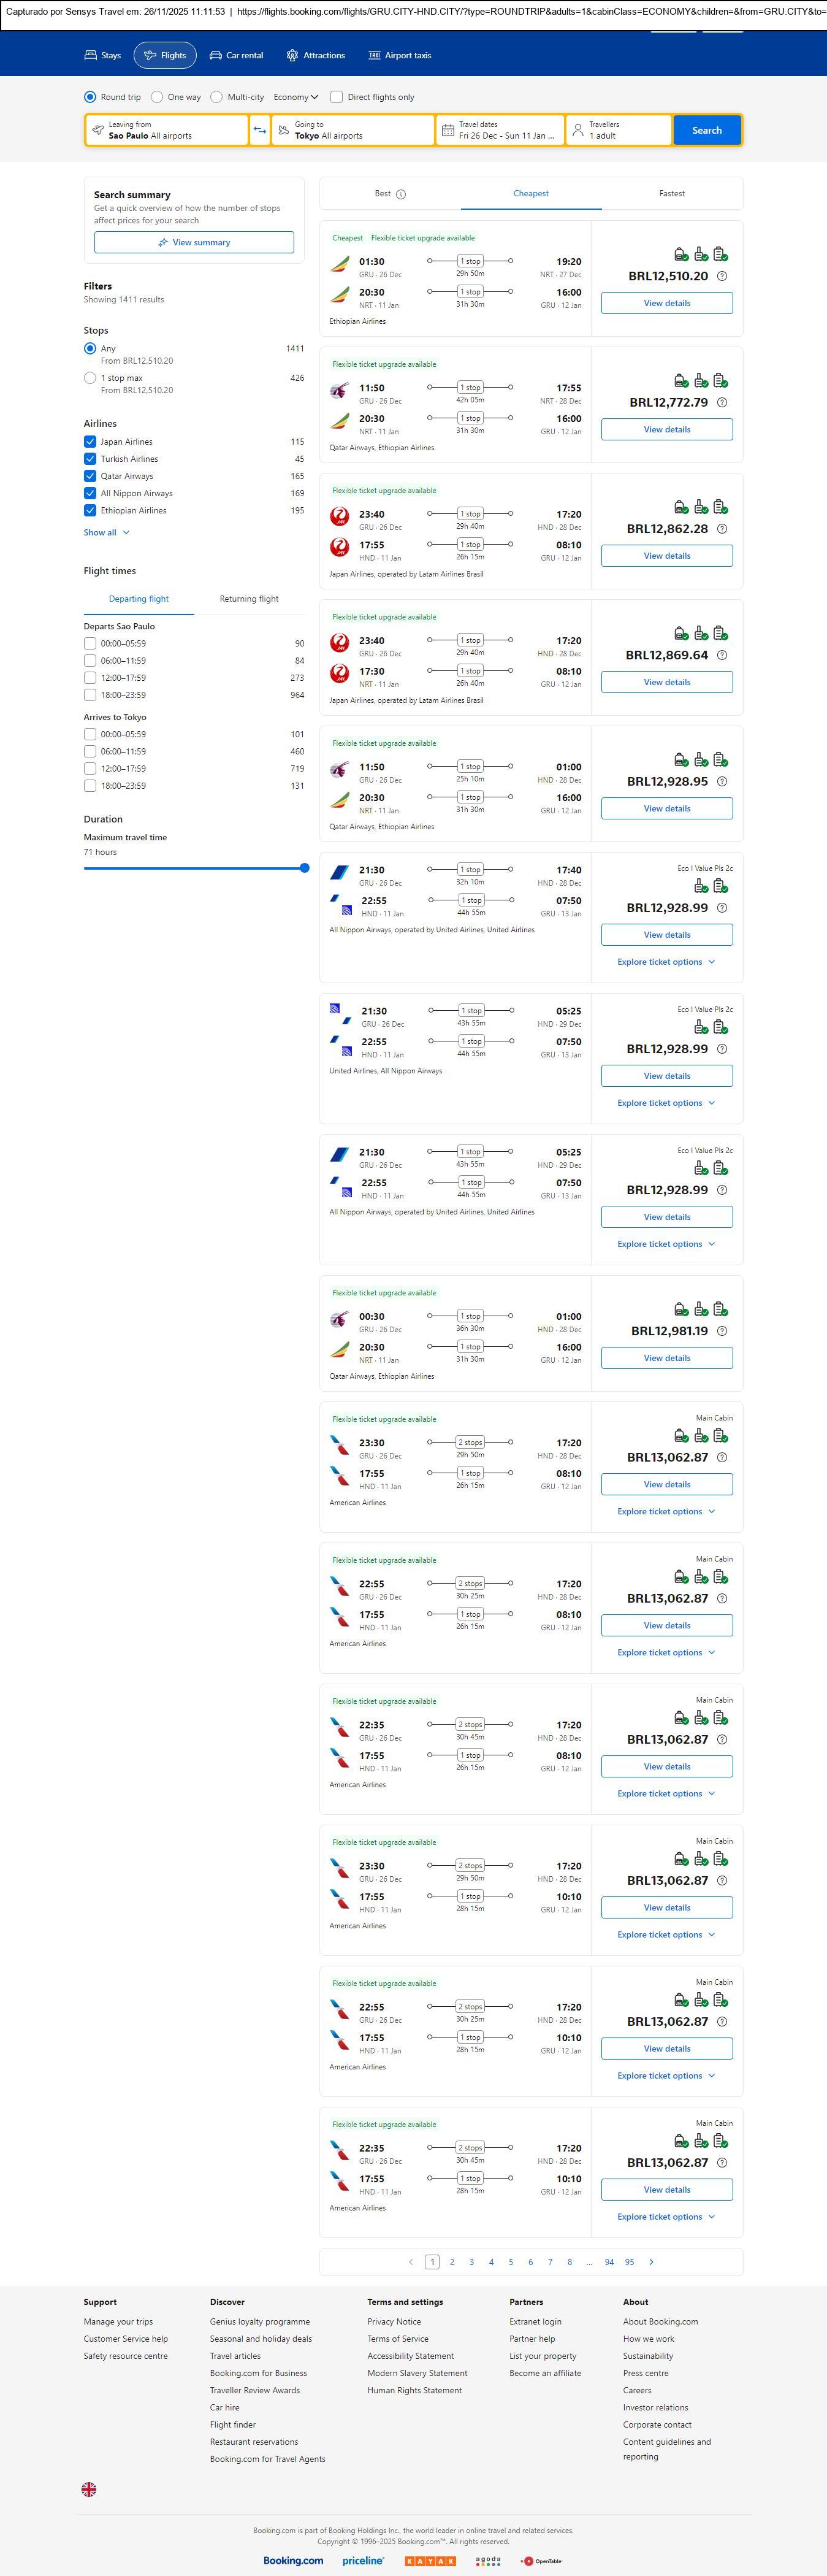827x2576 pixels.
Task: Open the Economy cabin class dropdown
Action: click(x=295, y=97)
